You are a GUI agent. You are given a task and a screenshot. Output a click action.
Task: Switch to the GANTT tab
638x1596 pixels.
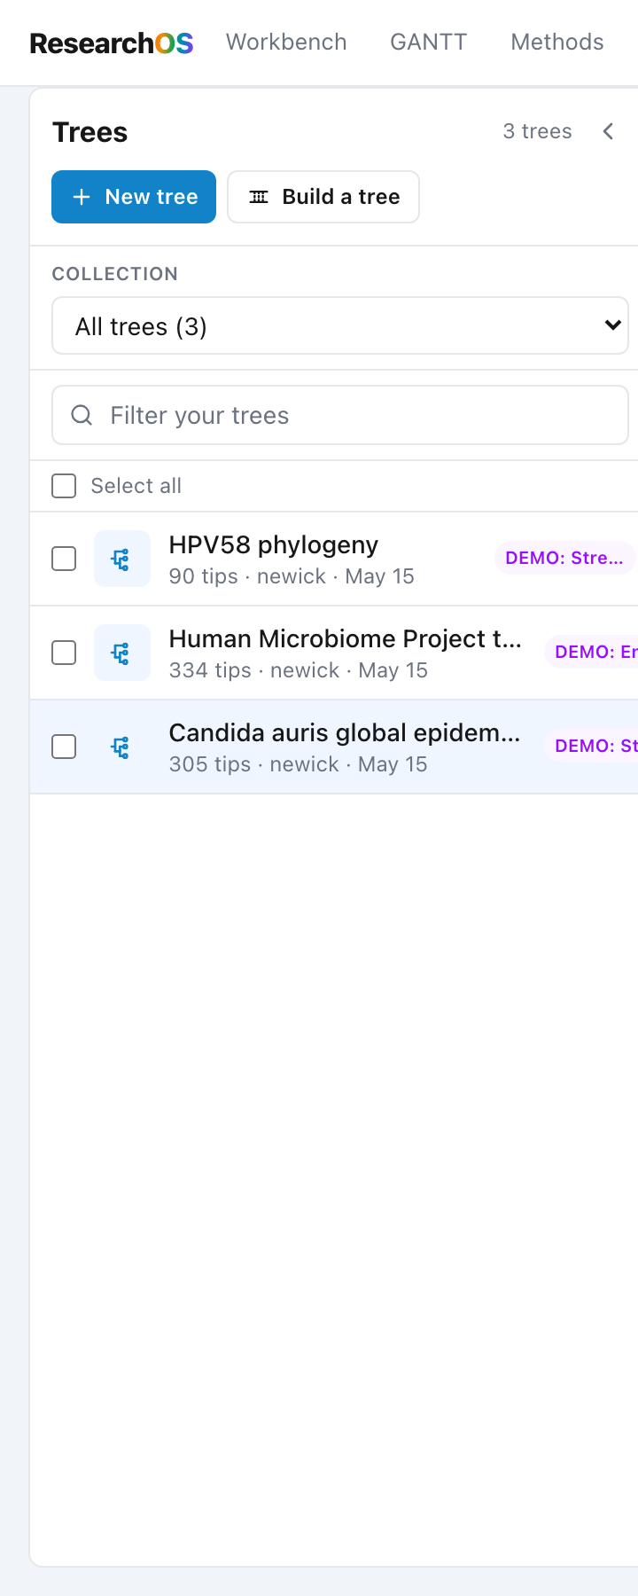point(429,43)
